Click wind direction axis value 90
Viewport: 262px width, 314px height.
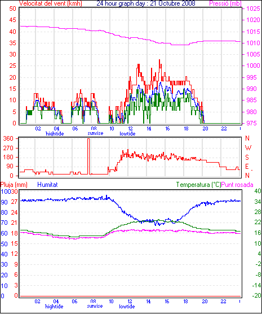pos(10,167)
